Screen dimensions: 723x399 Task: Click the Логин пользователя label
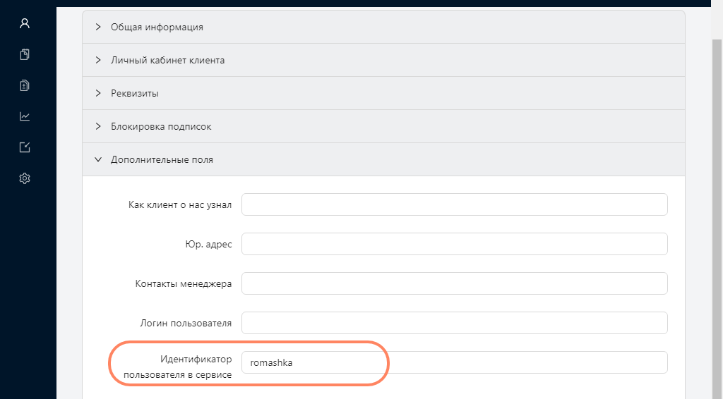click(x=186, y=324)
